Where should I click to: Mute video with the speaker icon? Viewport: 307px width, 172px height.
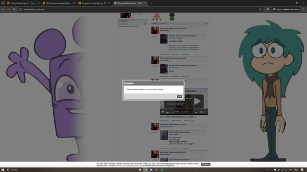pos(187,112)
